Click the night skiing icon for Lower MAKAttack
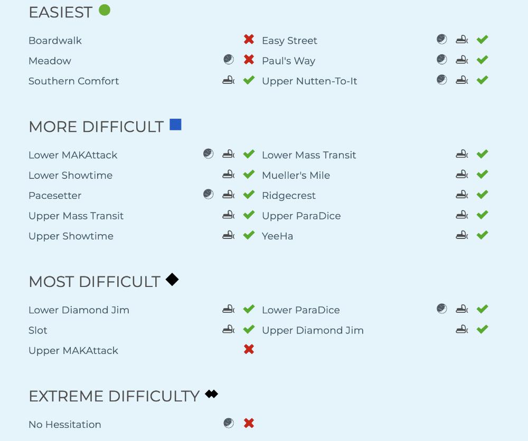 click(x=209, y=154)
